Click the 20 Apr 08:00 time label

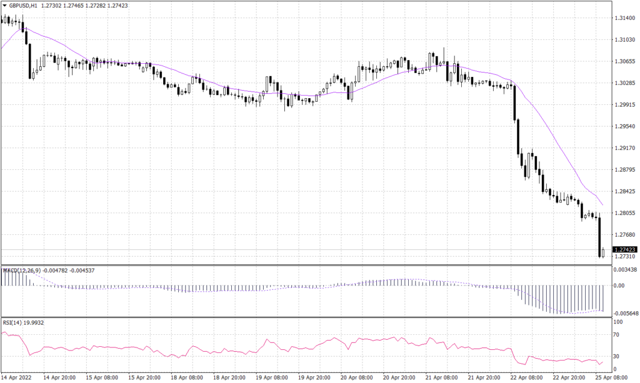coord(357,377)
